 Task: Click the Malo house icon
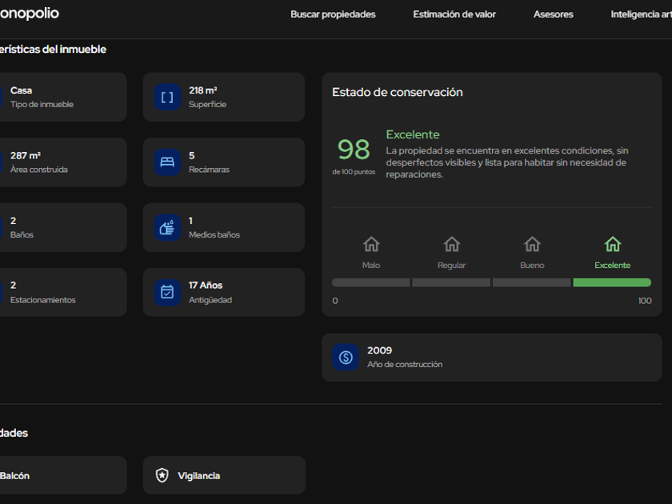371,244
